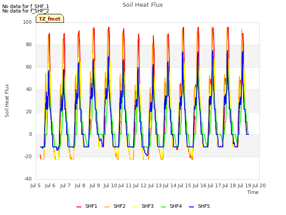This screenshot has width=286, height=215.
Task: Click the SHF3 yellow legend swatch
Action: [135, 206]
